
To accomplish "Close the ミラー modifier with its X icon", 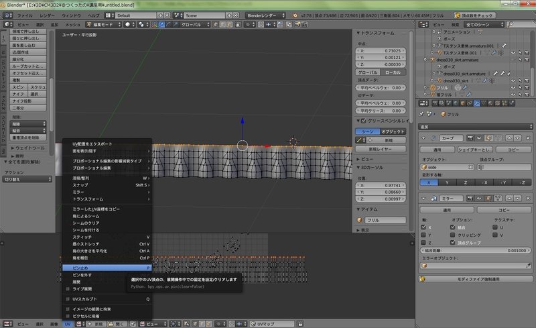I will point(527,199).
